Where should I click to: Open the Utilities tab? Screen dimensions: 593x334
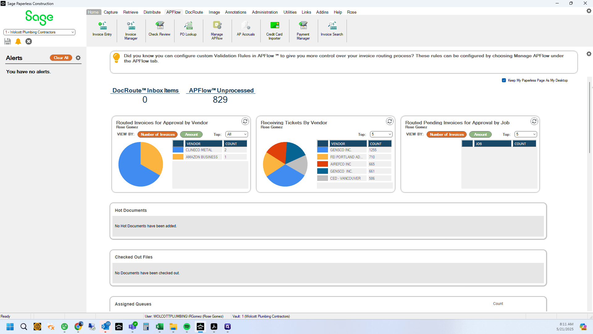pos(290,12)
